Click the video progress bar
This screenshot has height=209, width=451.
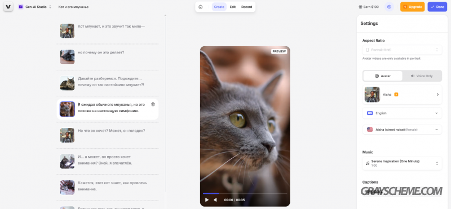pos(245,193)
